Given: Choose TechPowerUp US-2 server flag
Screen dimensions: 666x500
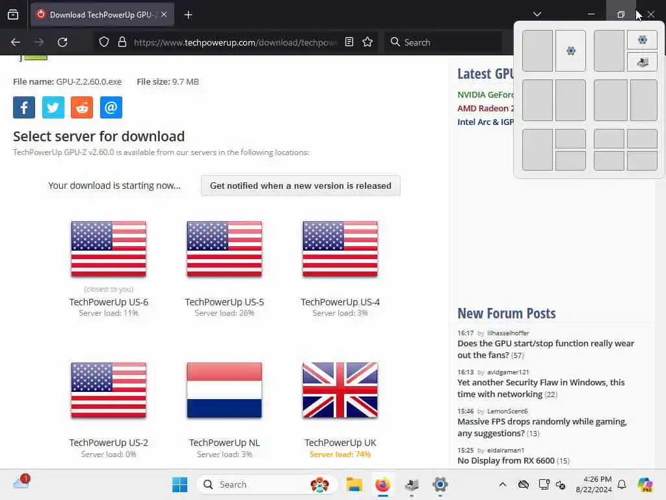Looking at the screenshot, I should [109, 390].
